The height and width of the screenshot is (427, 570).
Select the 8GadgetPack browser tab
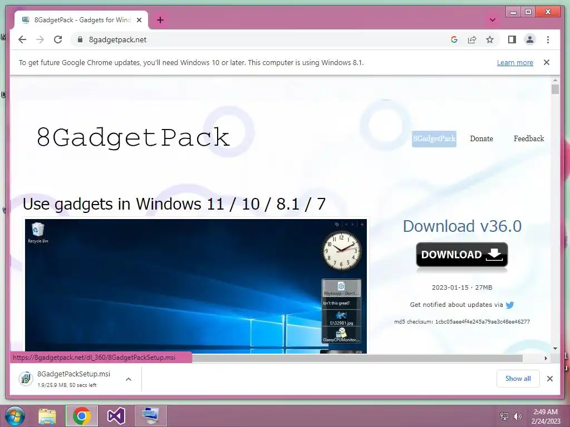81,20
